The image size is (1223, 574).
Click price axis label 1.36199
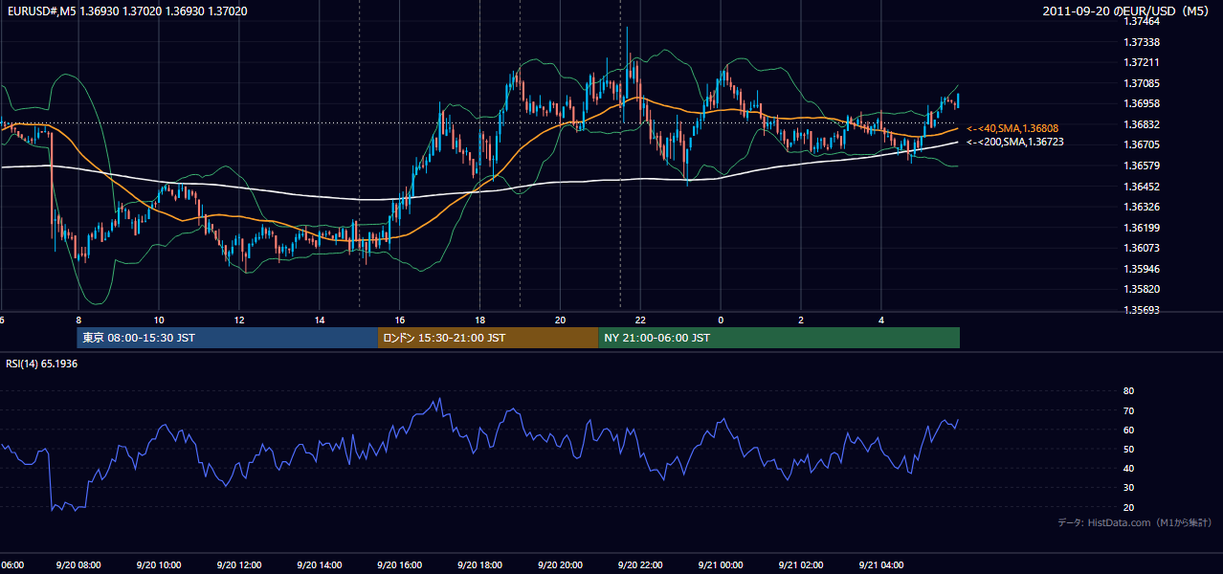(x=1143, y=228)
